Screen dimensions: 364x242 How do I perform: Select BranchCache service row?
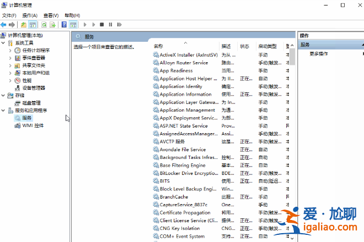pyautogui.click(x=174, y=197)
